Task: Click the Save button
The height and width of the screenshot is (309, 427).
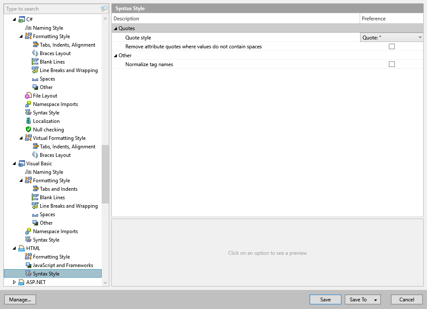Action: [x=325, y=299]
